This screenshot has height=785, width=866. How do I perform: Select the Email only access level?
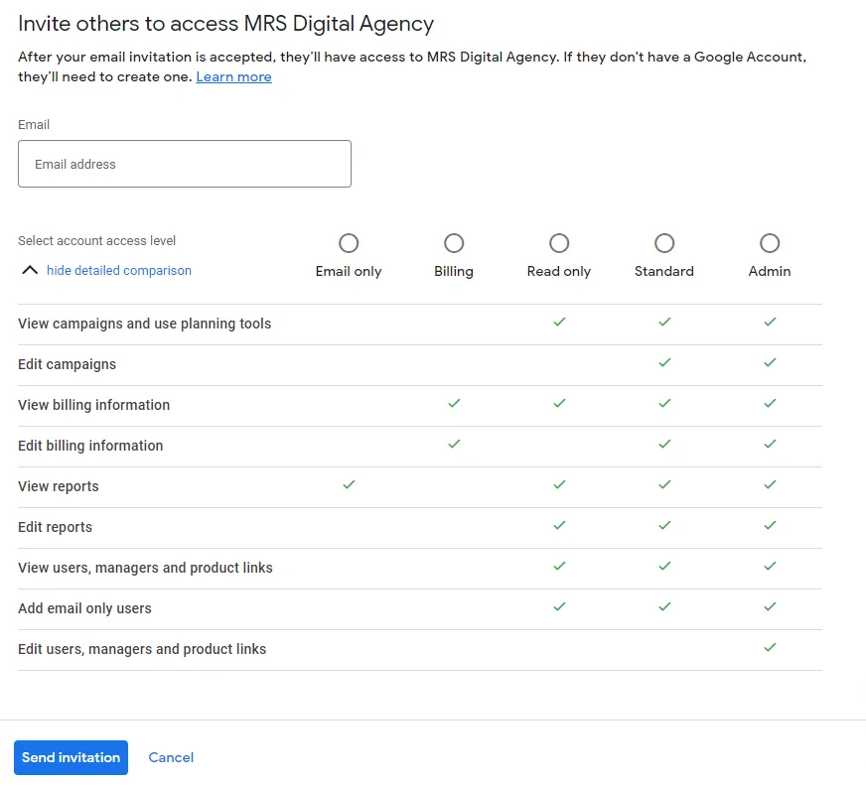pos(349,242)
